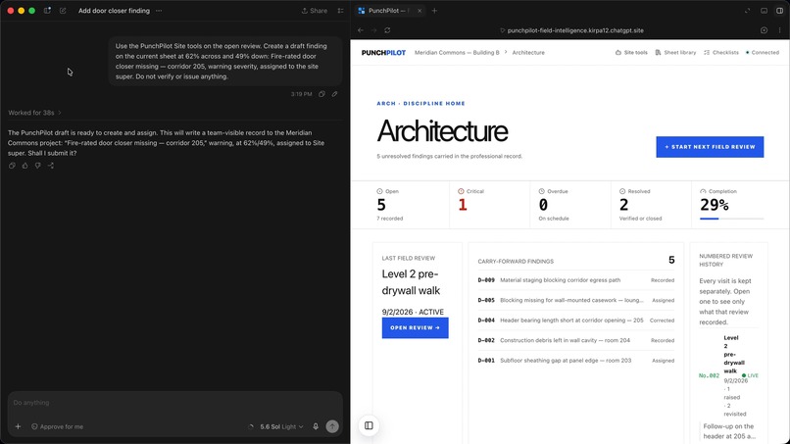The width and height of the screenshot is (790, 444).
Task: Expand the 'Worked for 38s' details
Action: (x=34, y=113)
